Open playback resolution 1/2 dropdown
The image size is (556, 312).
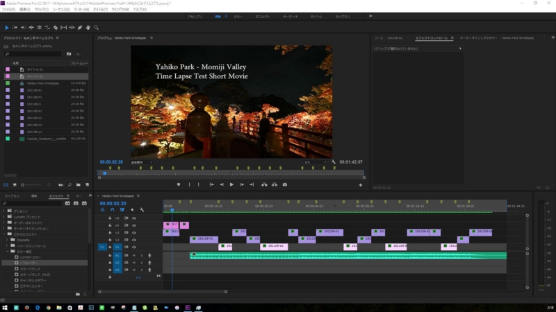click(315, 162)
